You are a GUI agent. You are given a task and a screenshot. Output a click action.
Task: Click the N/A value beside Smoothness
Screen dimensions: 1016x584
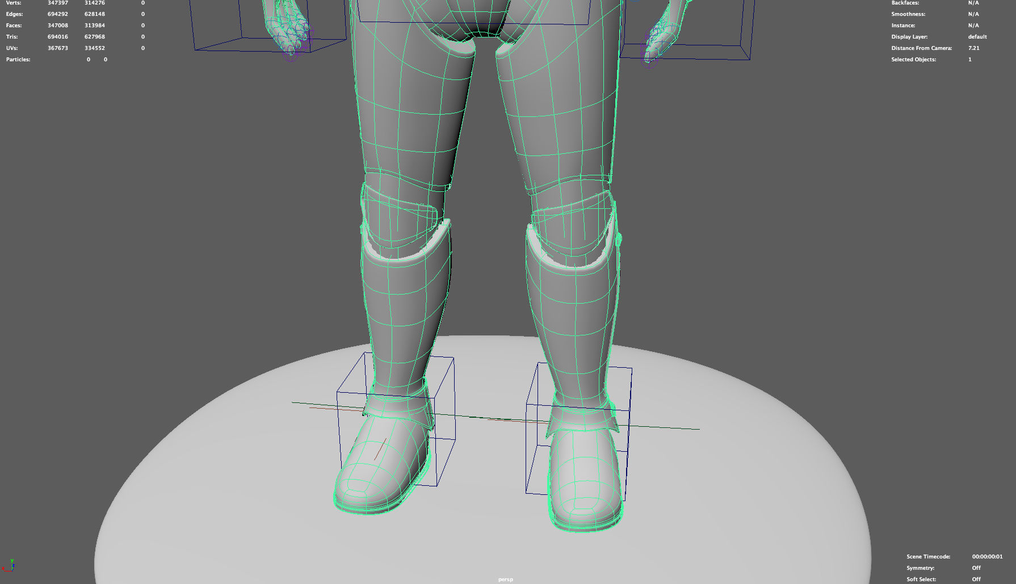click(x=973, y=14)
